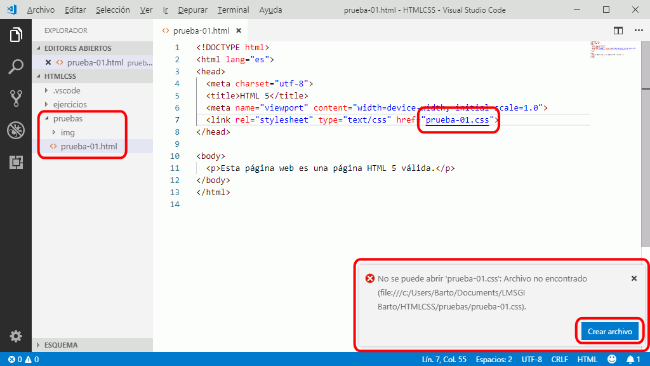Expand the Esquema outline section

pos(93,345)
